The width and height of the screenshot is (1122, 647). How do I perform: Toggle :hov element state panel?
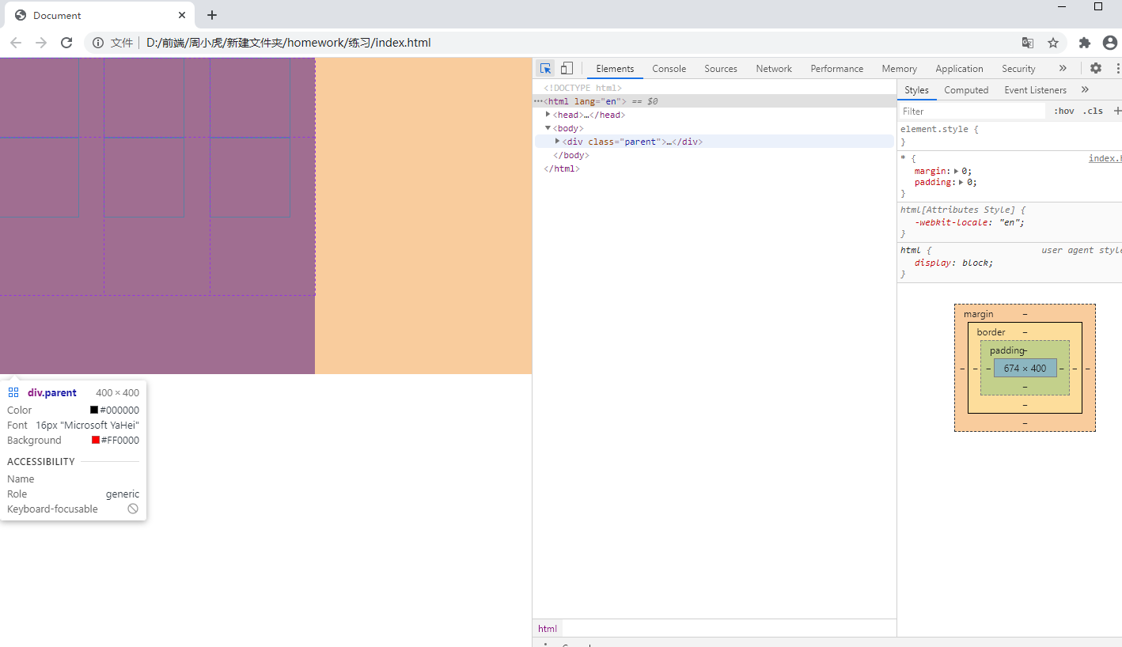[x=1064, y=111]
